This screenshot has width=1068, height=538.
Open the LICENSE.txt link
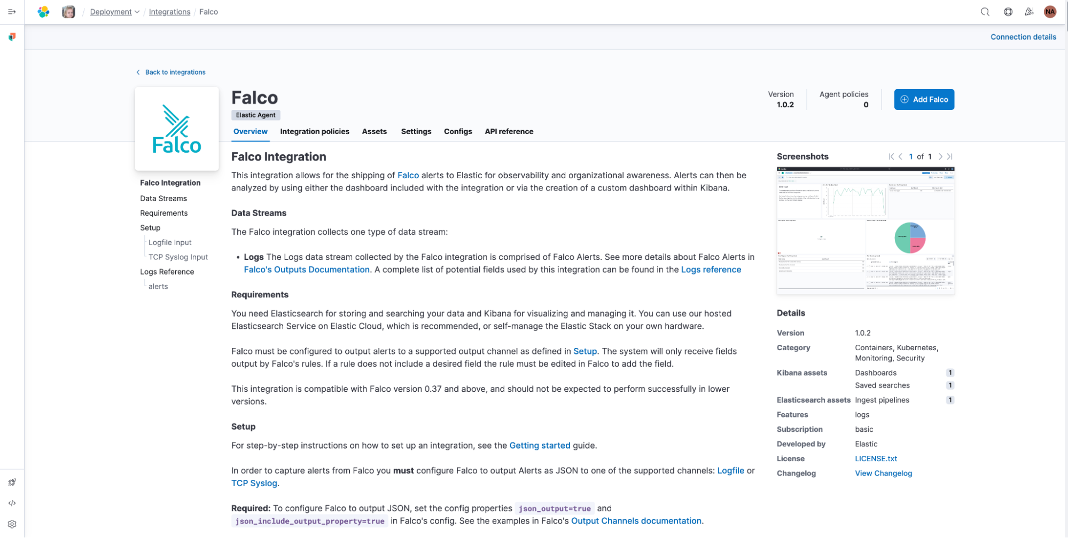point(876,458)
